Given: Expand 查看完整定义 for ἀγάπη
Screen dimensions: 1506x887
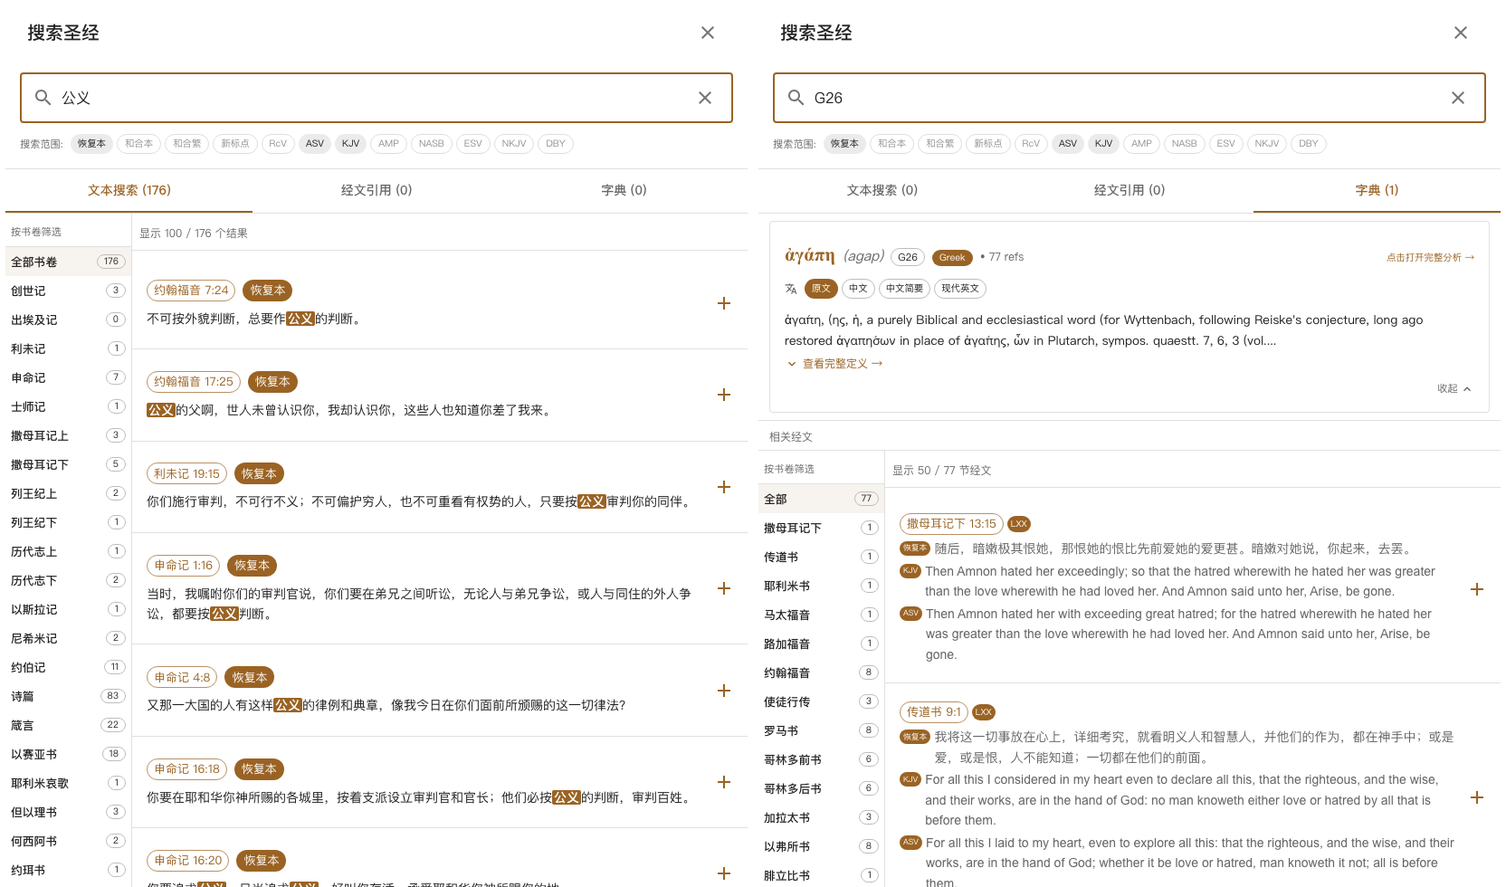Looking at the screenshot, I should coord(834,364).
